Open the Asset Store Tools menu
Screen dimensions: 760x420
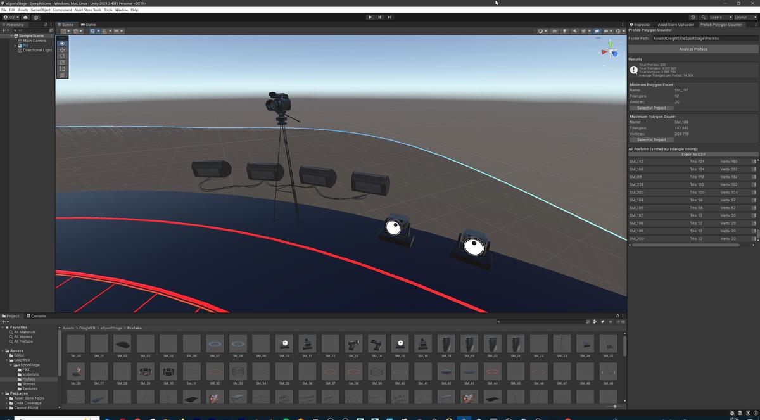88,10
